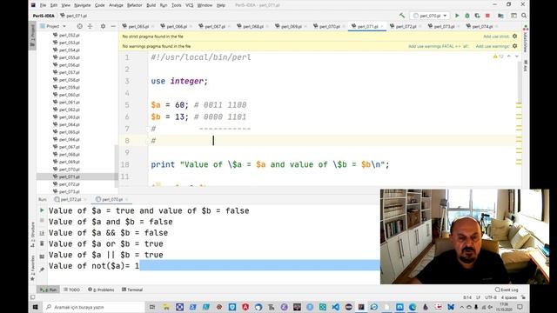Open the TODO tool window tab
Screen dimensions: 557x313
tap(71, 290)
